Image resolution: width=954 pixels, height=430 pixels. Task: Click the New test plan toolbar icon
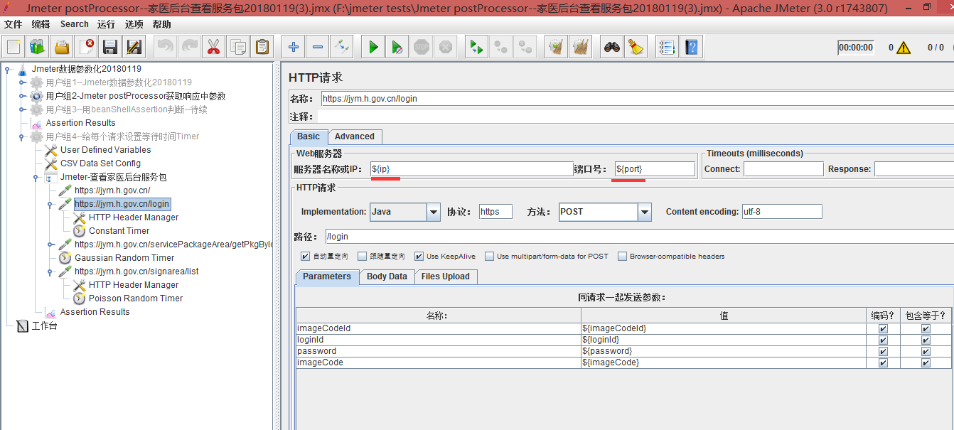[14, 48]
